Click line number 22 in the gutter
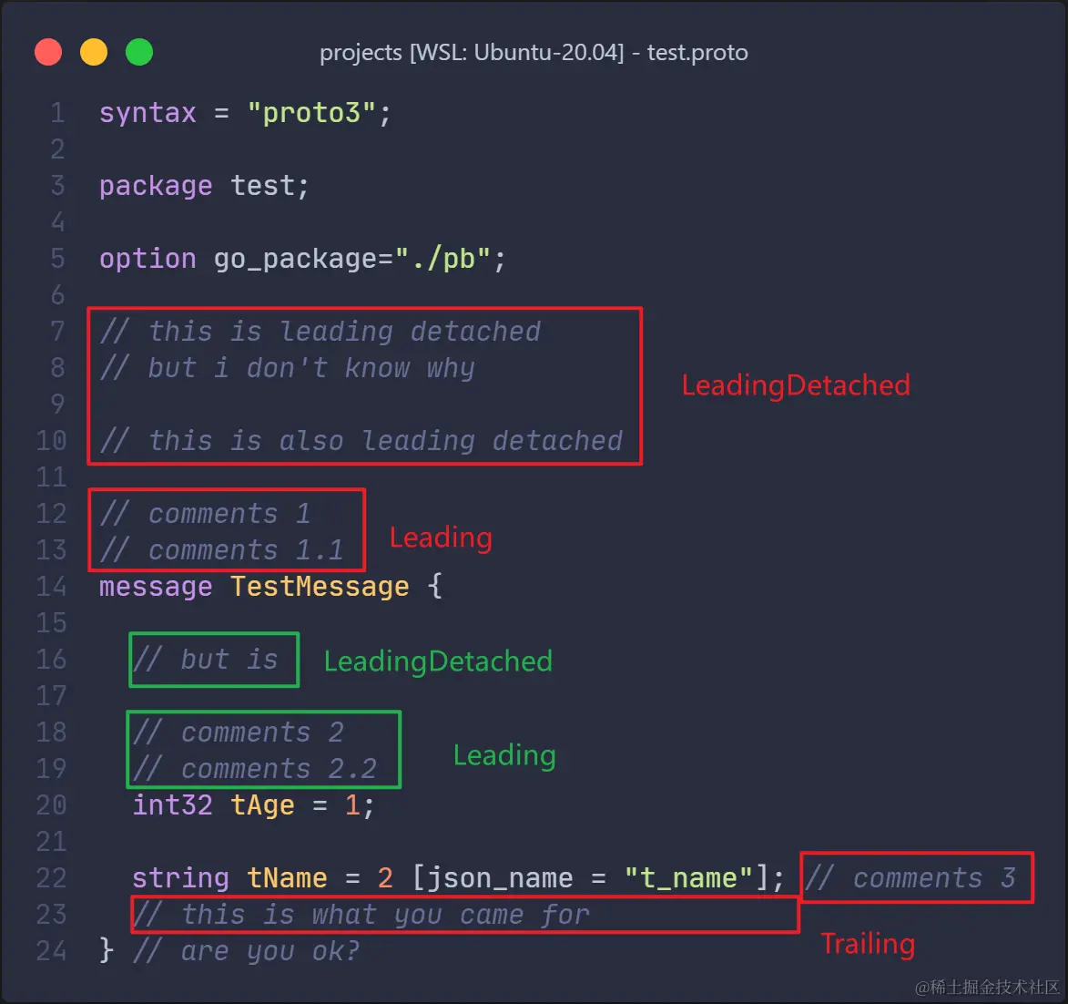 click(x=51, y=878)
